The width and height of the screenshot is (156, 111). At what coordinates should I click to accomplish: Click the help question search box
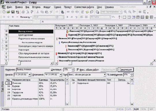click(x=132, y=7)
